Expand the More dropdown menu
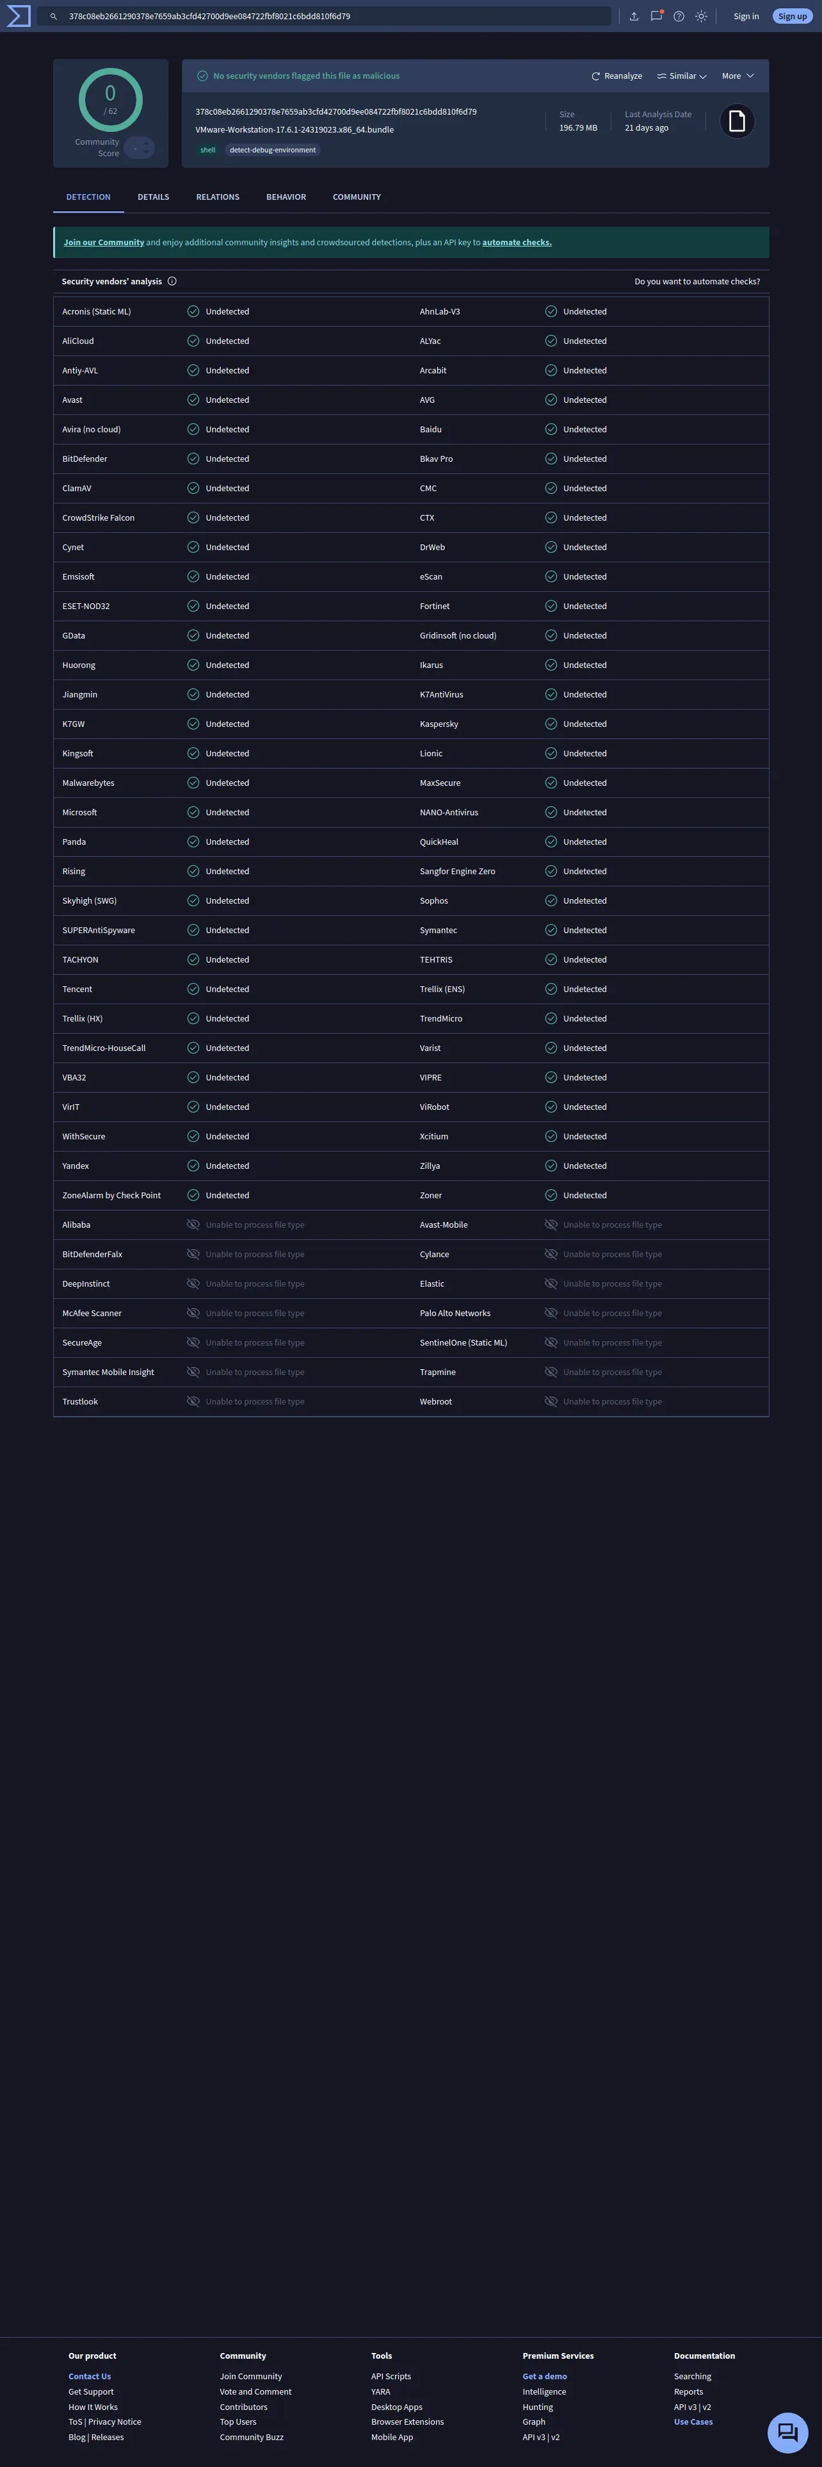This screenshot has width=822, height=2467. (737, 76)
